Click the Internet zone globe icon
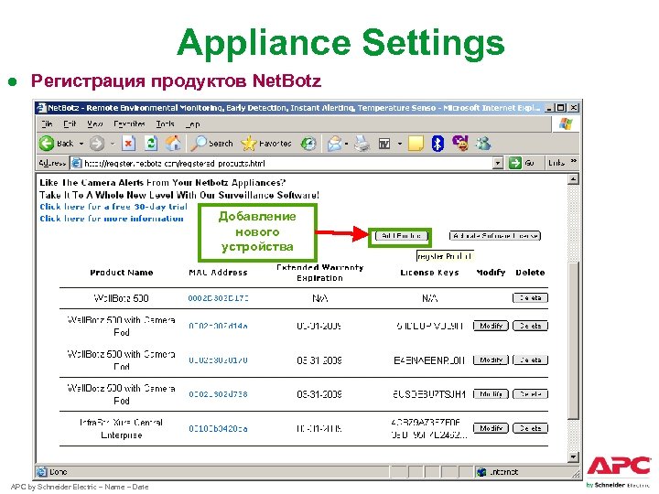659x494 pixels. click(481, 472)
